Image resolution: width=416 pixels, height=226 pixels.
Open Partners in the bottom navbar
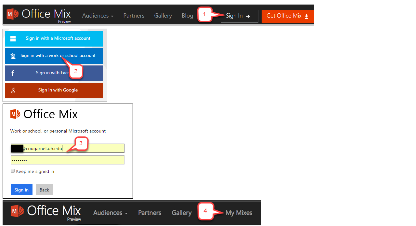pos(149,213)
